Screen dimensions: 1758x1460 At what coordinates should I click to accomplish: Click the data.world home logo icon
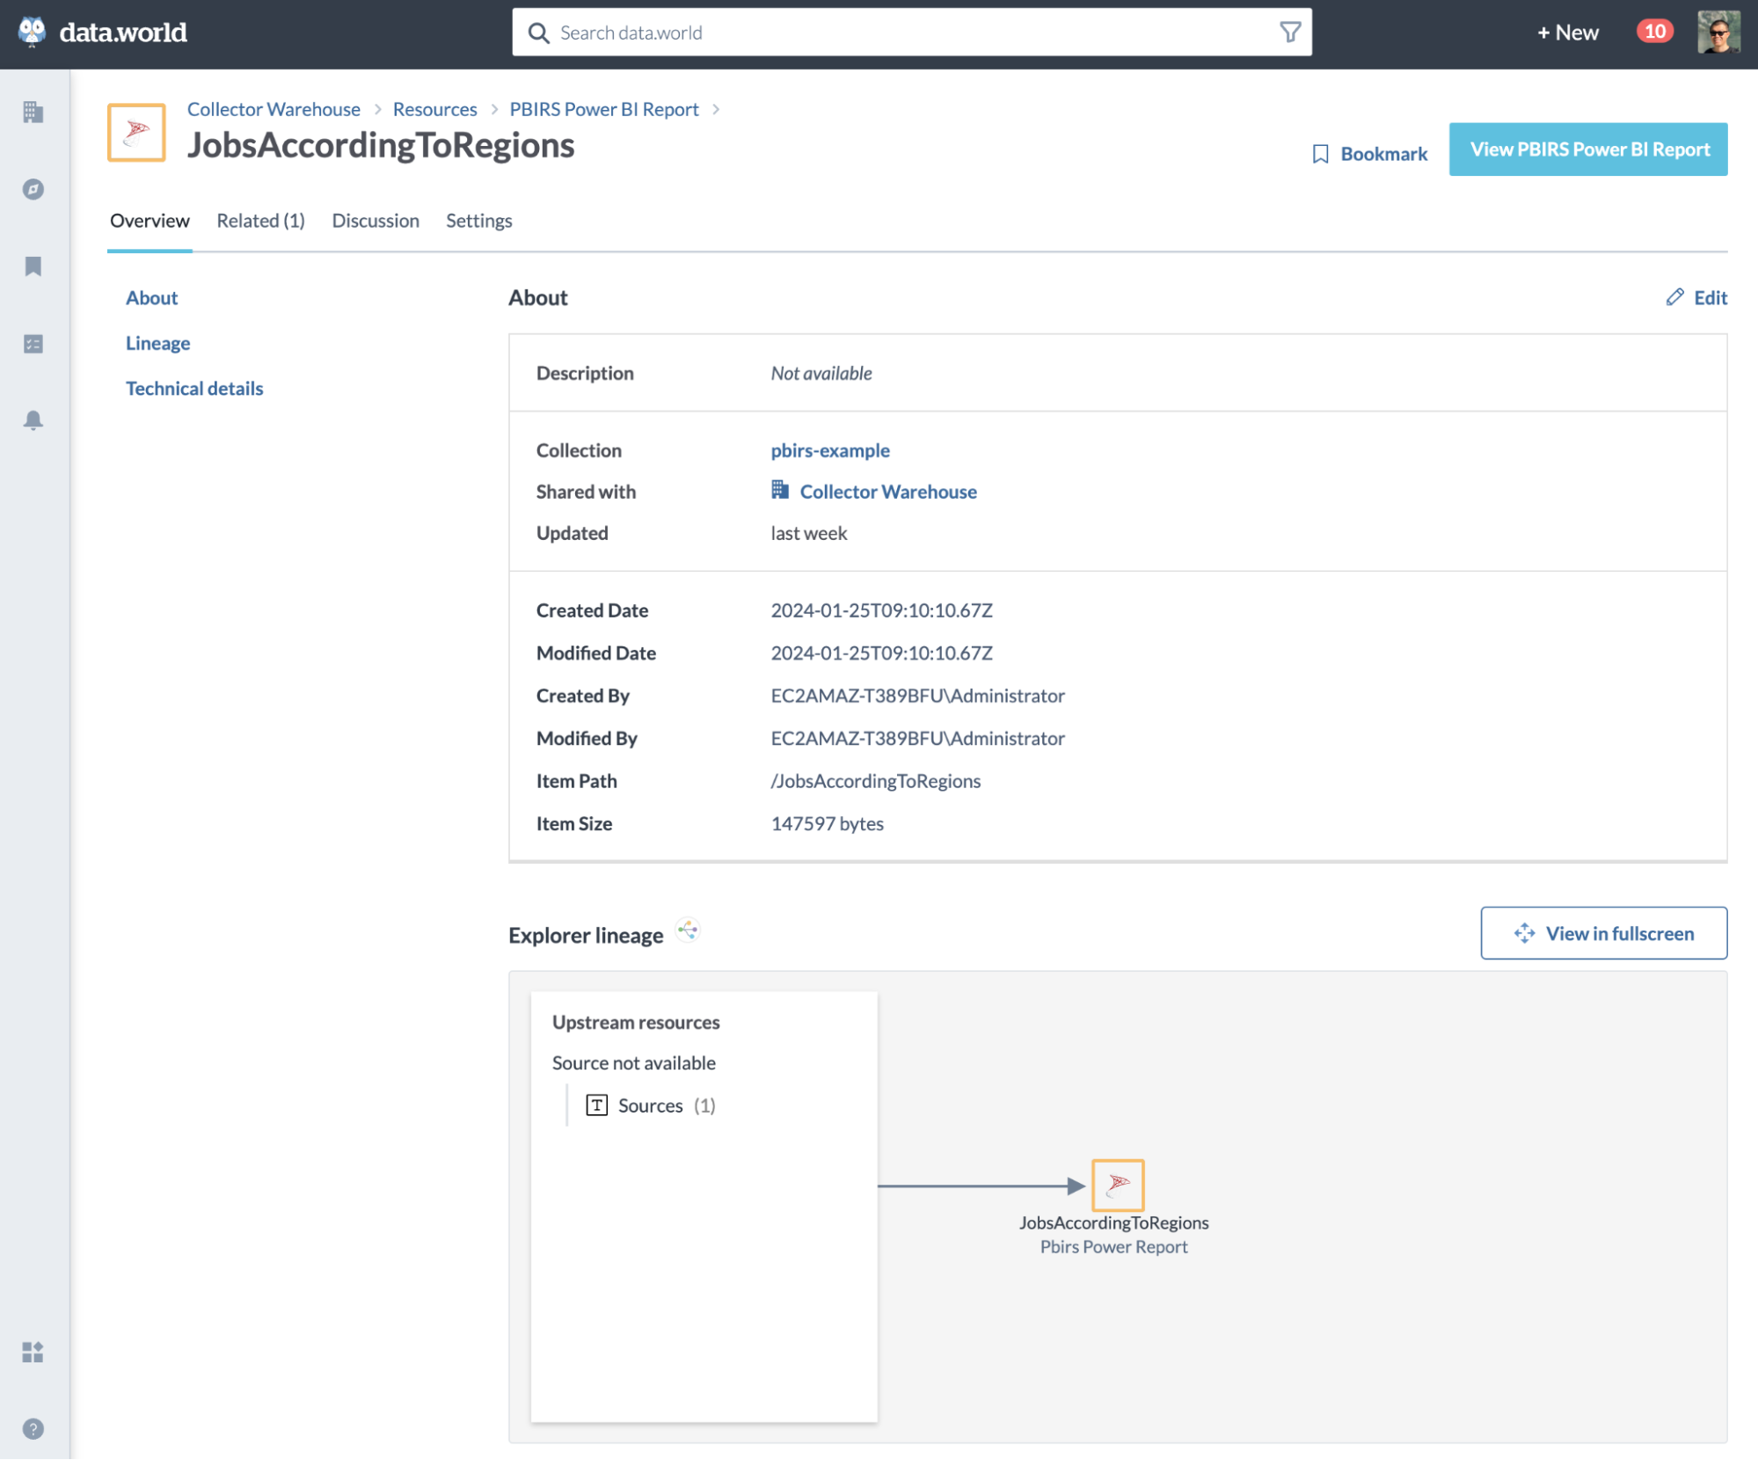coord(33,31)
